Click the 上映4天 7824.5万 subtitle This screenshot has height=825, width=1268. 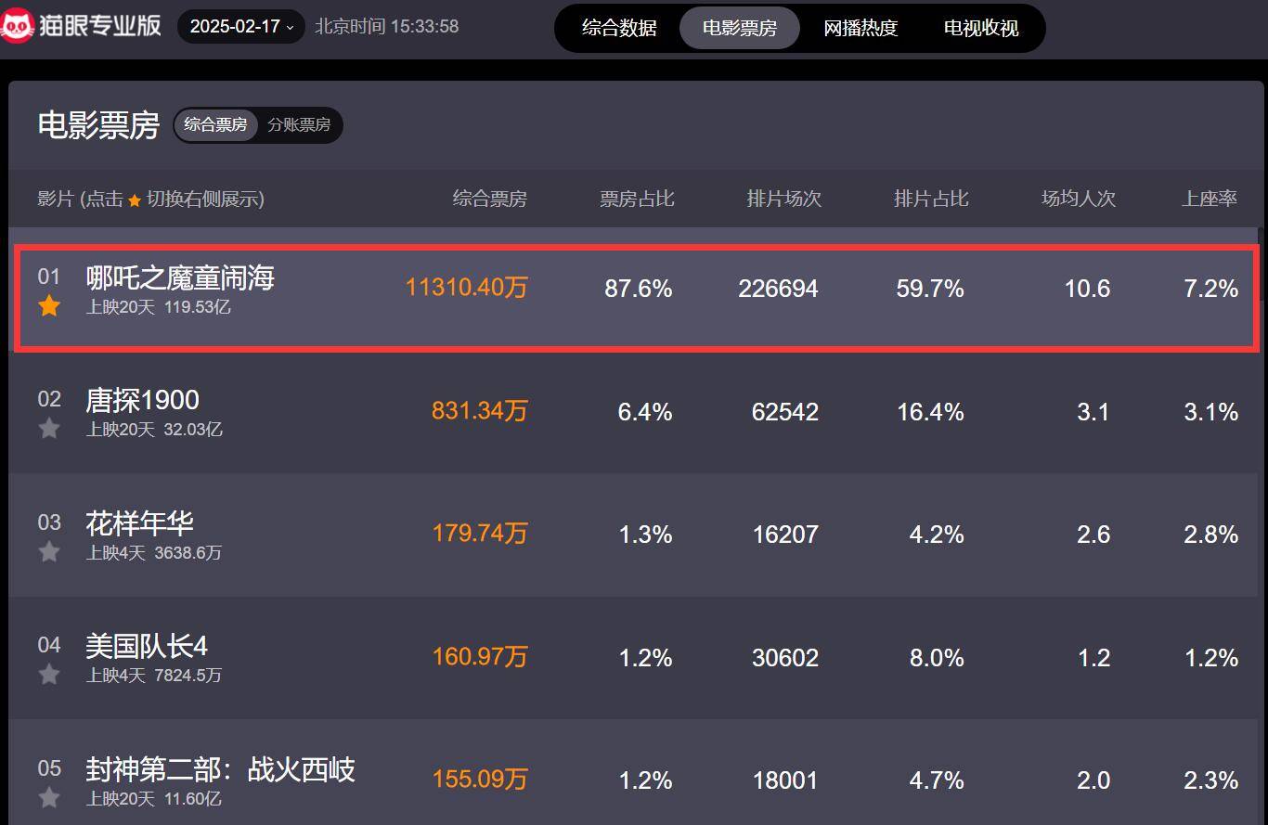pyautogui.click(x=154, y=676)
